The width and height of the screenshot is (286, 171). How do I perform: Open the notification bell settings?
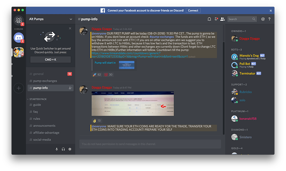tap(209, 19)
